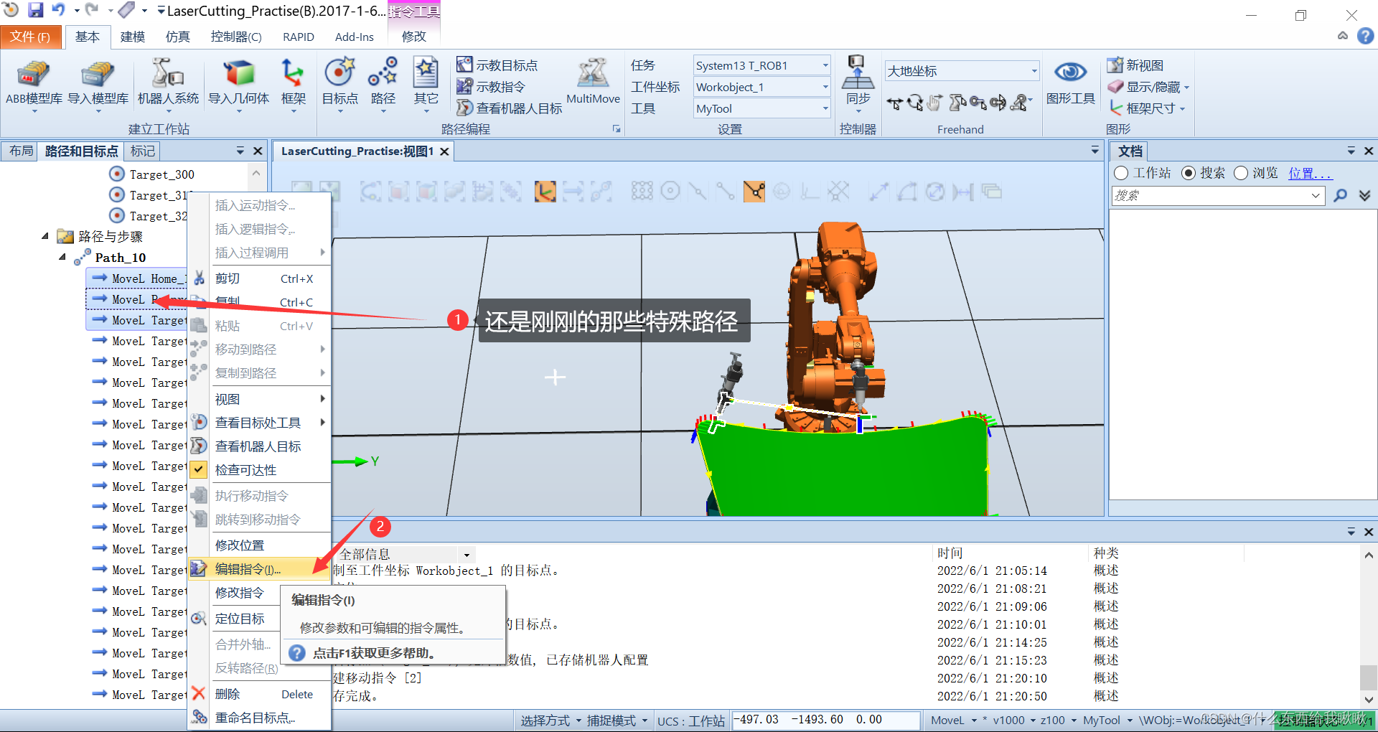The image size is (1378, 732).
Task: Click the search magnifier in 文档 panel
Action: [1339, 195]
